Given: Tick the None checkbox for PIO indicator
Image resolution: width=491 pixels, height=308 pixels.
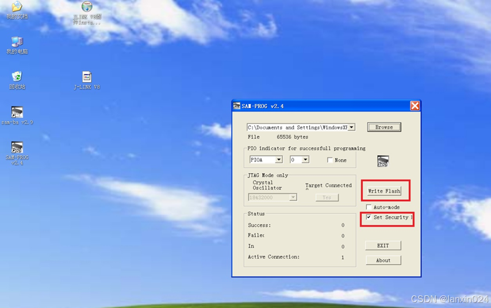Looking at the screenshot, I should [330, 160].
